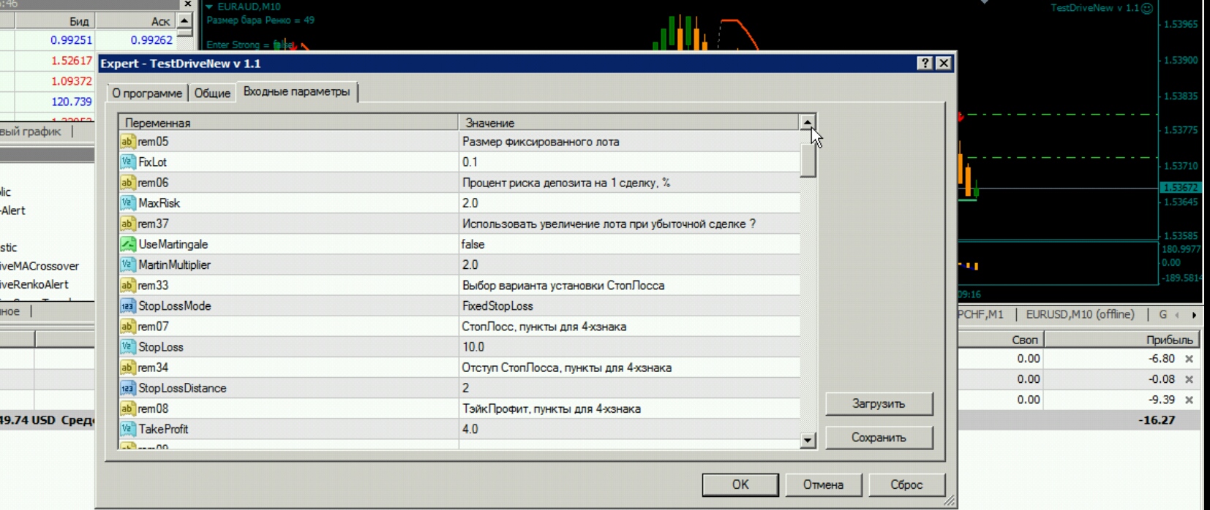
Task: Edit the StopLoss value 10.0
Action: point(629,347)
